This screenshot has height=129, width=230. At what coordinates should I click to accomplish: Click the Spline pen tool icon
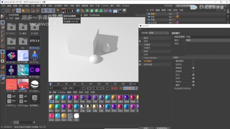83,11
